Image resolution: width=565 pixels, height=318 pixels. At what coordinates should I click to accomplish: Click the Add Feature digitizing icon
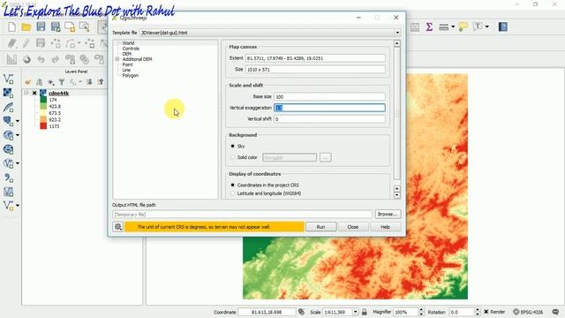56,43
